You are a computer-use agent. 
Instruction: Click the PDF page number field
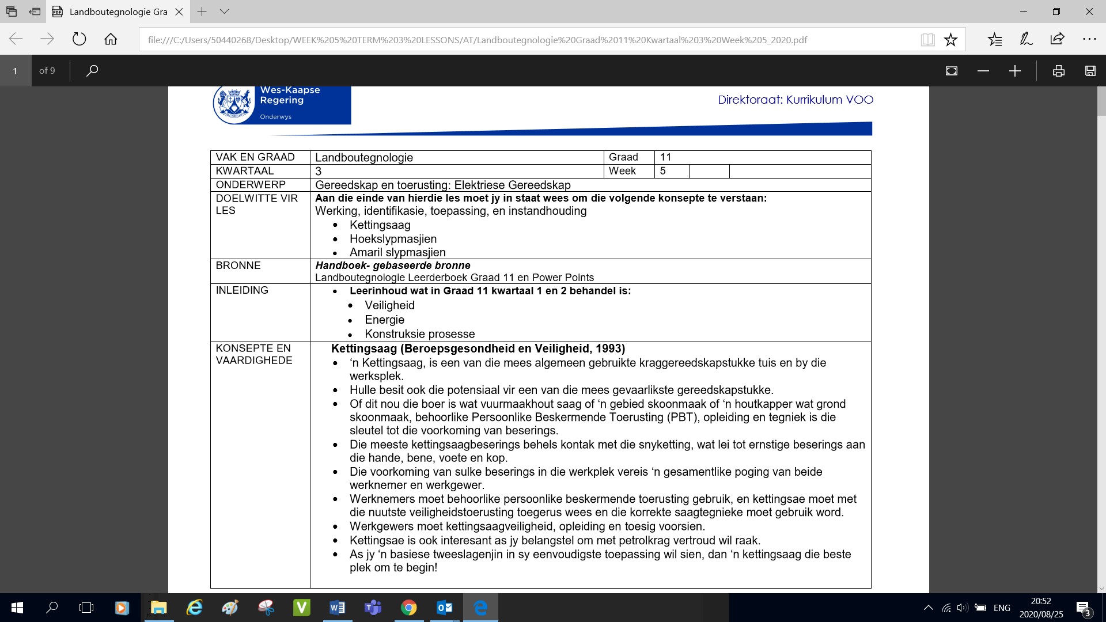(16, 71)
